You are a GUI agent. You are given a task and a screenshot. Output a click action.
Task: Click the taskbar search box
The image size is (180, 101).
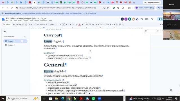(24, 98)
